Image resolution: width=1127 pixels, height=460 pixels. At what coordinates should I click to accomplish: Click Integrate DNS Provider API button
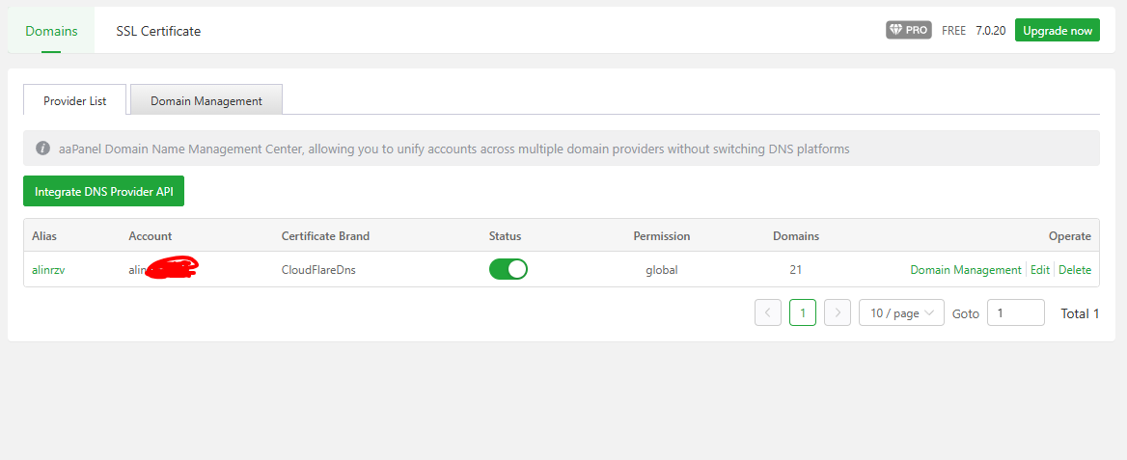103,191
